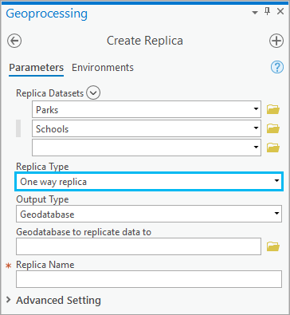Select the Parameters tab
The image size is (290, 315).
[x=37, y=68]
